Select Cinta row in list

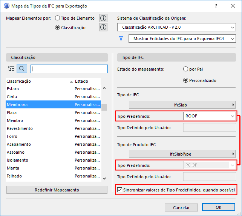[54, 97]
